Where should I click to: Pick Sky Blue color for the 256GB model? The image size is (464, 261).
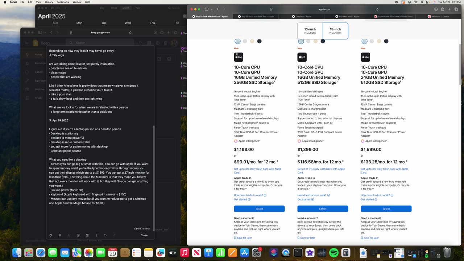(237, 41)
